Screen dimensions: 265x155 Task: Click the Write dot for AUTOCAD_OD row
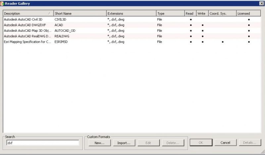pos(202,31)
